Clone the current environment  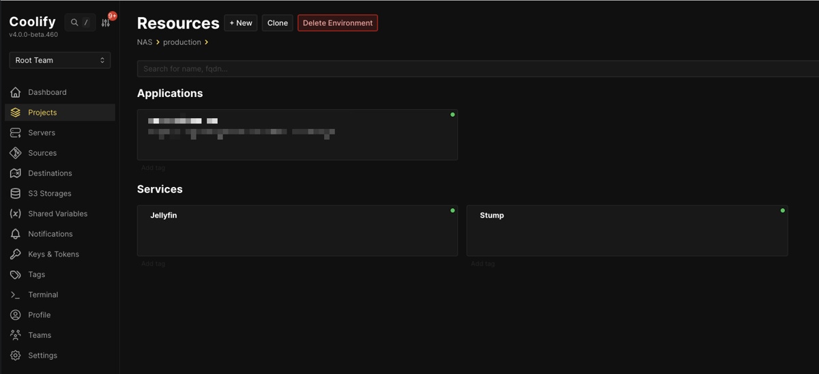(x=278, y=23)
